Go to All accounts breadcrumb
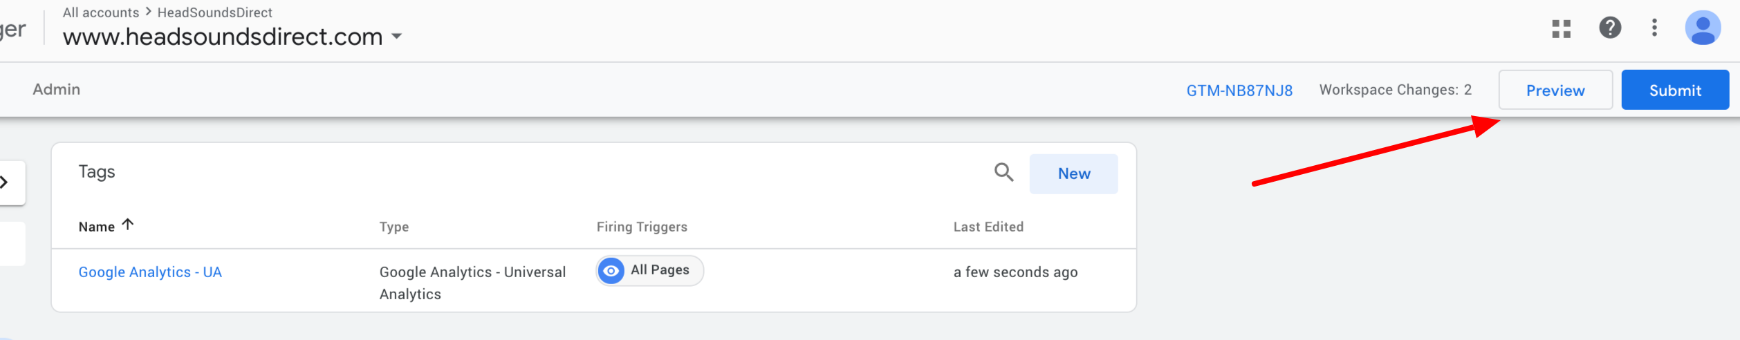Viewport: 1740px width, 340px height. click(101, 12)
